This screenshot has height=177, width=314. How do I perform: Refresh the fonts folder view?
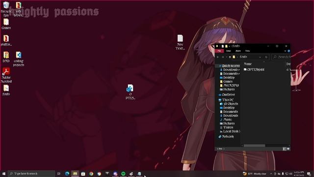click(266, 57)
